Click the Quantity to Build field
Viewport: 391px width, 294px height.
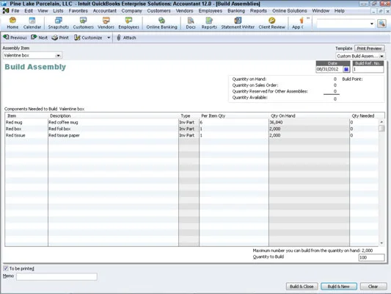(x=371, y=257)
